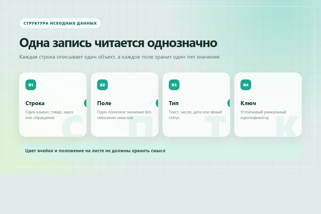
Task: Click the 03 number badge
Action: pyautogui.click(x=174, y=85)
